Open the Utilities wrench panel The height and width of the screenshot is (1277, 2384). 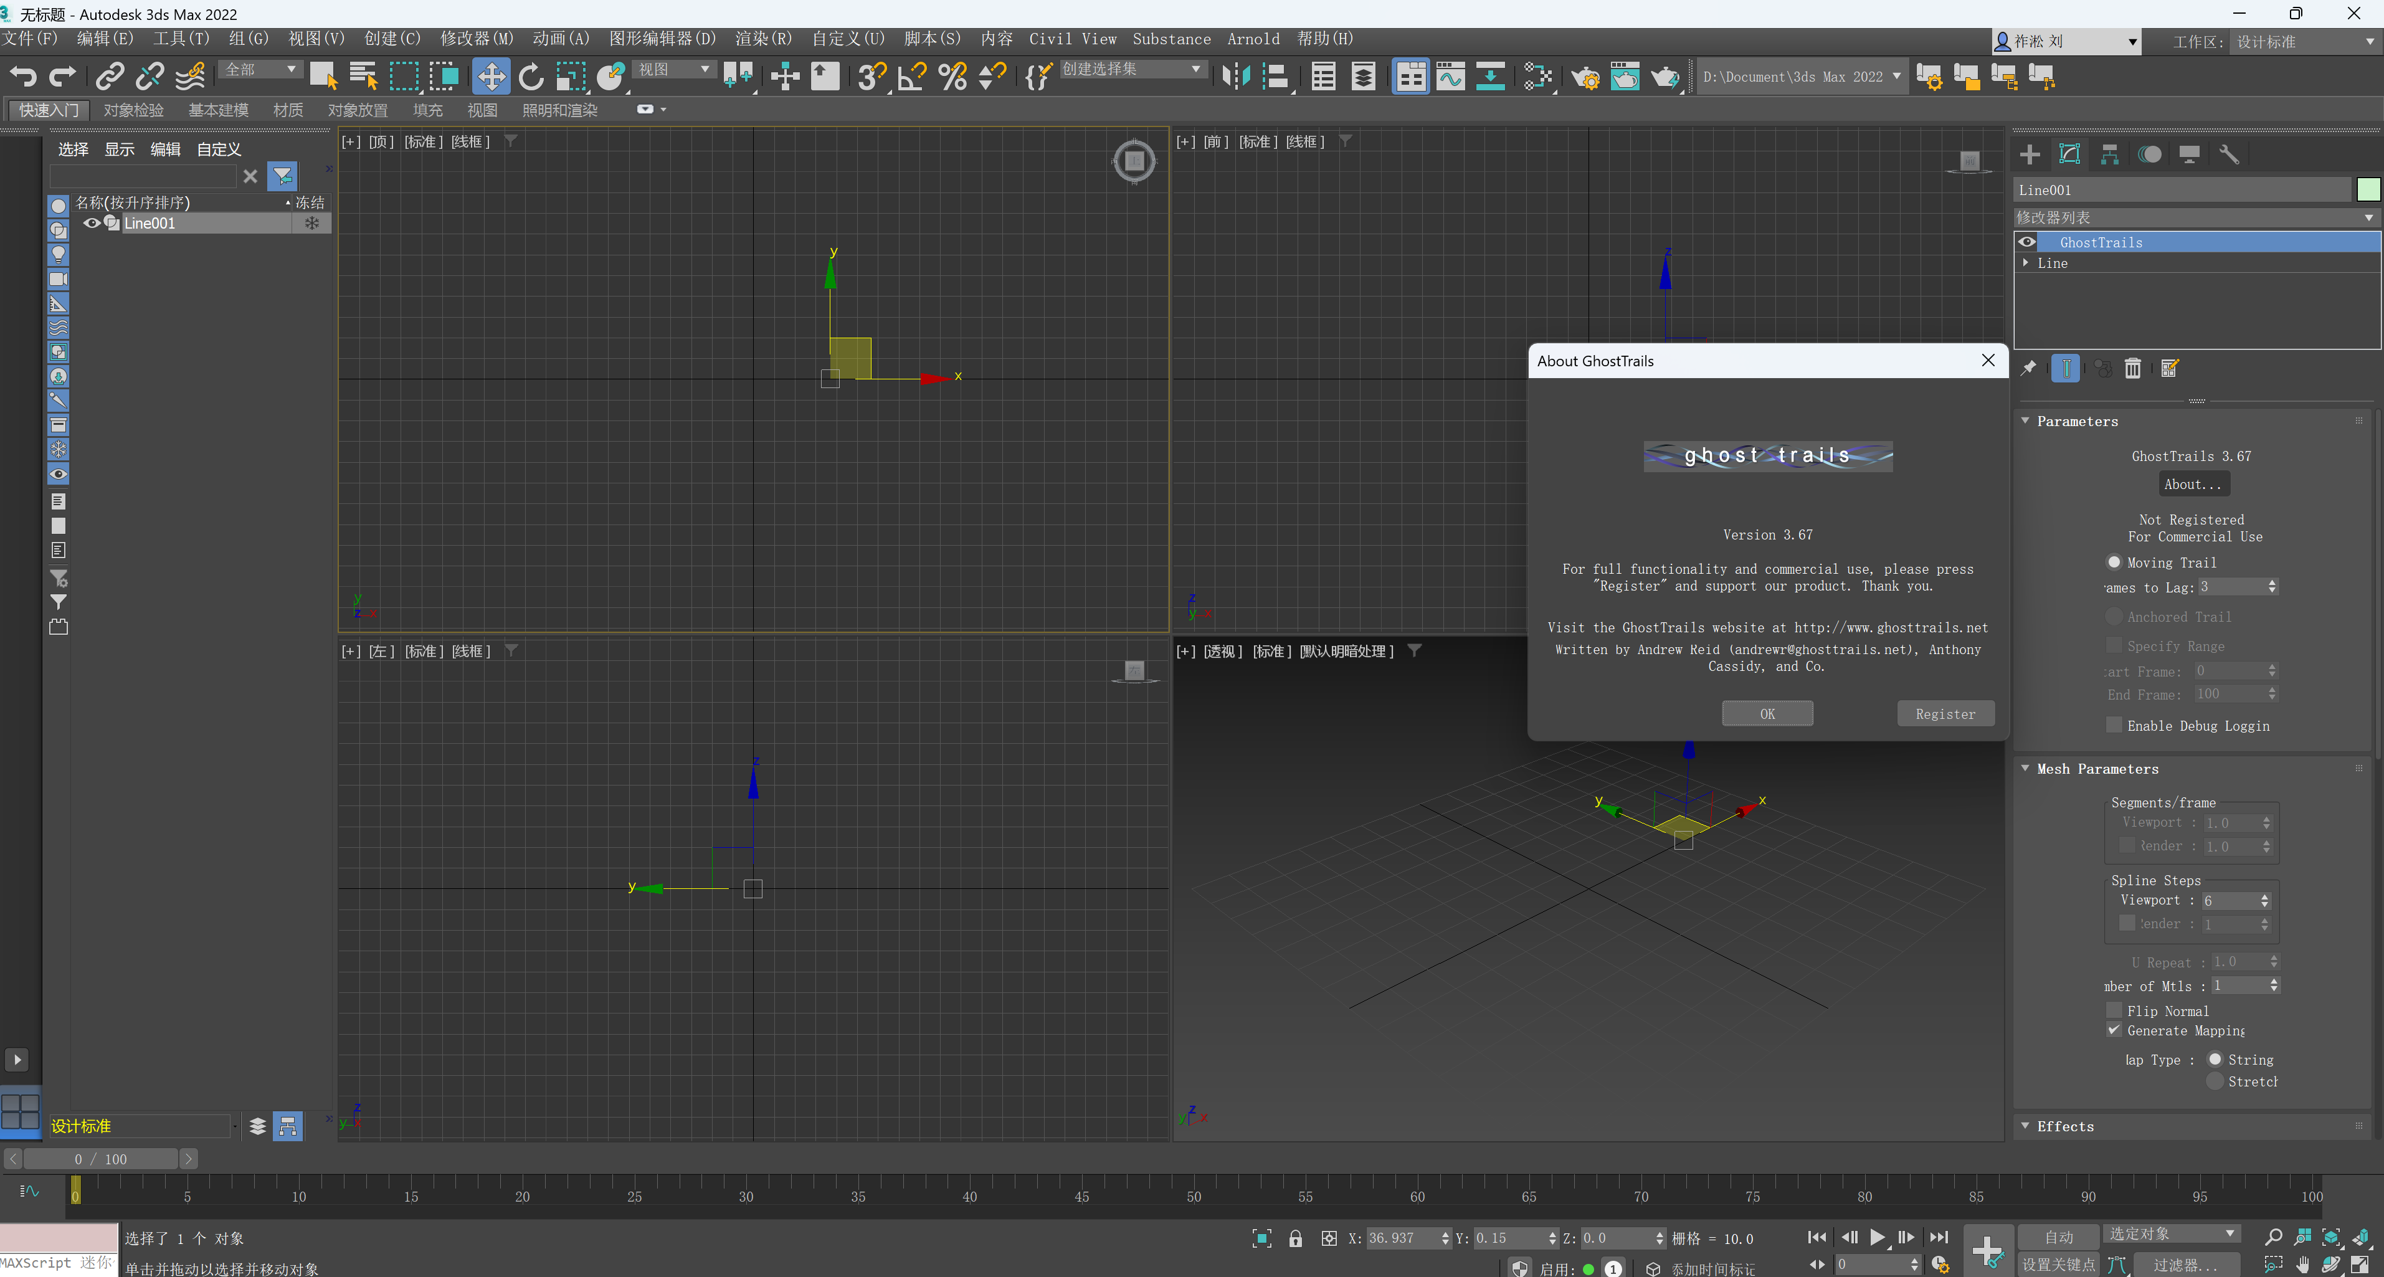click(2228, 154)
